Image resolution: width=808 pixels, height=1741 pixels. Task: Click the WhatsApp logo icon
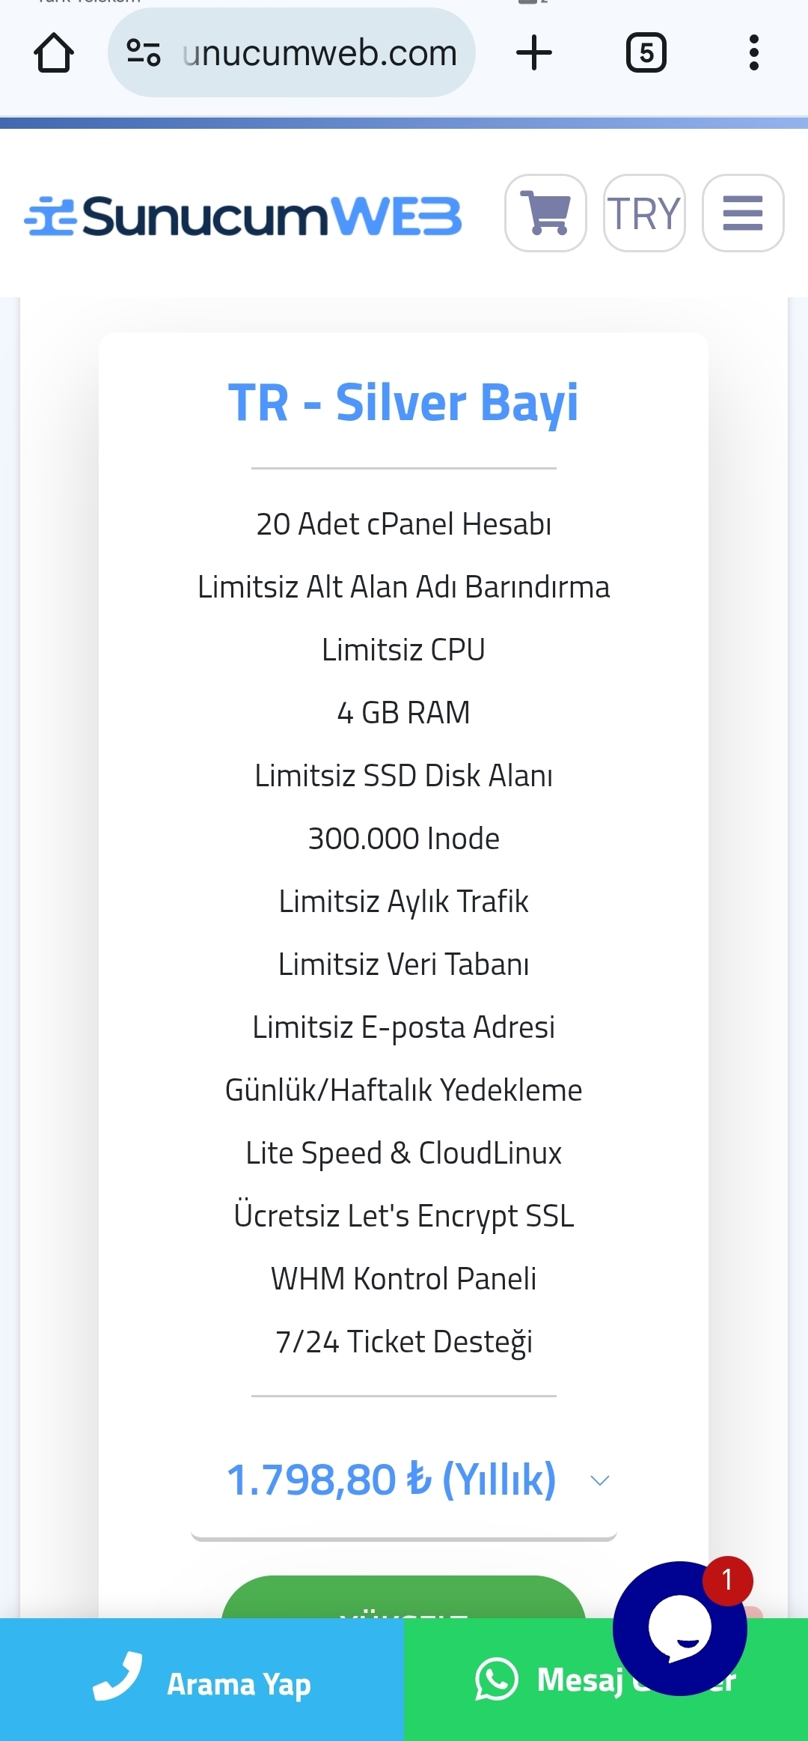(x=497, y=1679)
